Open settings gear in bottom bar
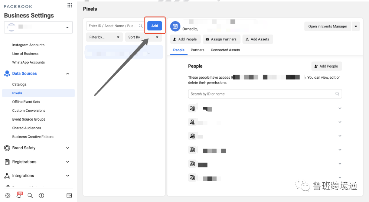This screenshot has height=202, width=369. 7,195
